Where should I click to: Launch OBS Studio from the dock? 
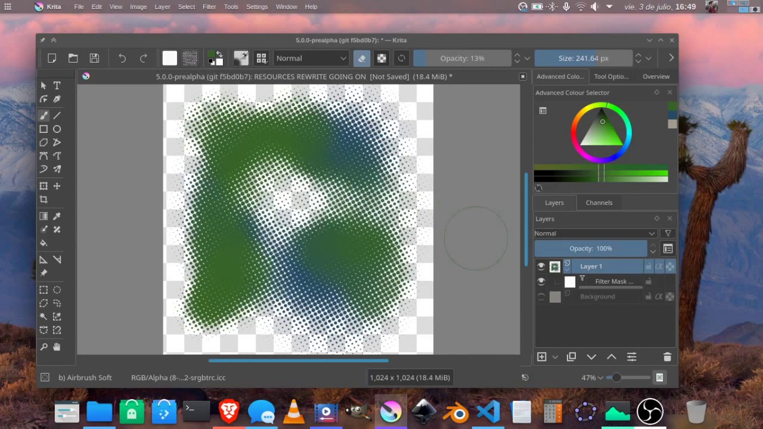650,412
